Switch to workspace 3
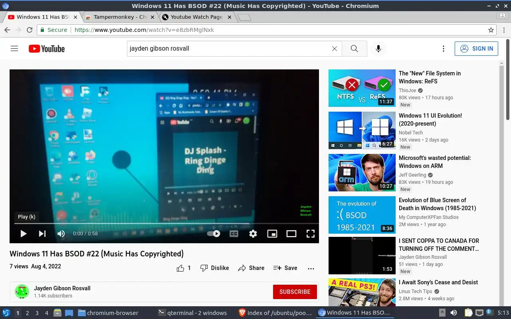 click(37, 313)
